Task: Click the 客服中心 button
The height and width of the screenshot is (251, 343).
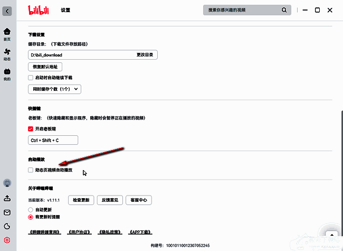Action: pyautogui.click(x=139, y=200)
